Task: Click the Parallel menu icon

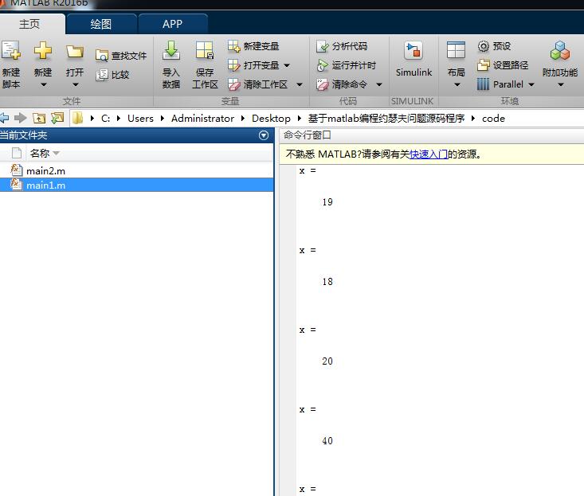Action: [x=483, y=84]
